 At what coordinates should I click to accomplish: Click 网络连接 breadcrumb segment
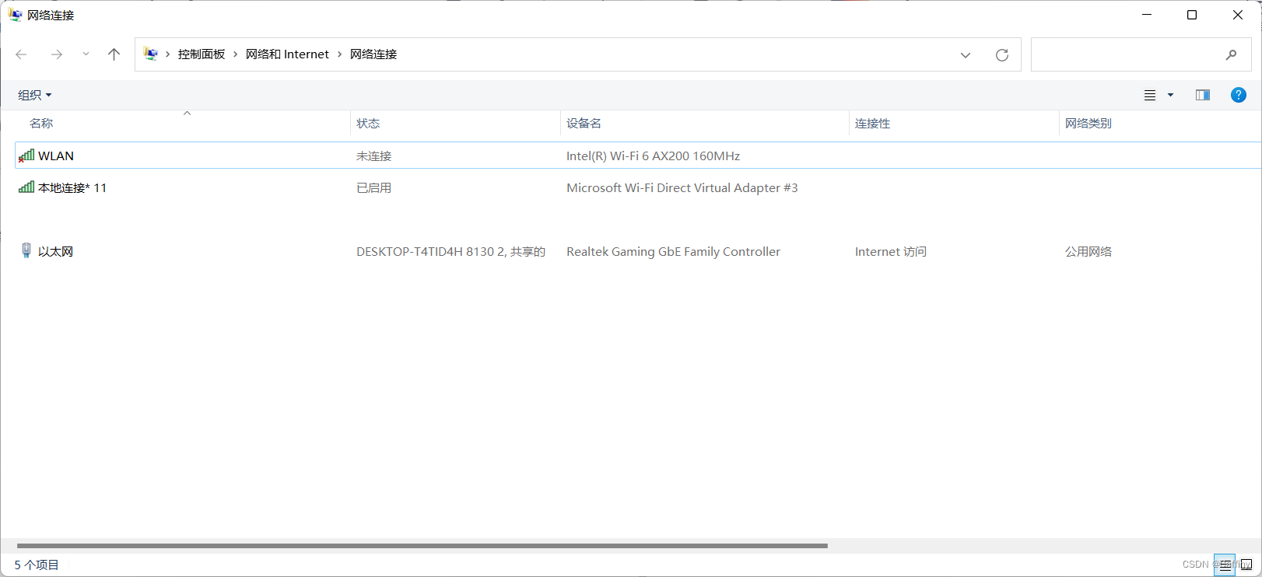[373, 54]
